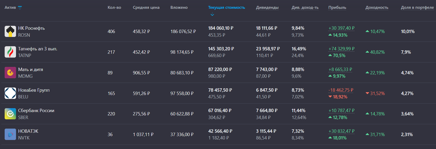Toggle sort arrow under Текущая стоимость
This screenshot has width=436, height=149.
pyautogui.click(x=212, y=14)
